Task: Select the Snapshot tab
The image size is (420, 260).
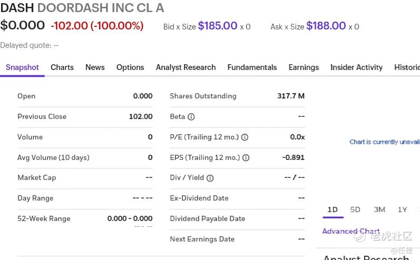Action: coord(22,67)
